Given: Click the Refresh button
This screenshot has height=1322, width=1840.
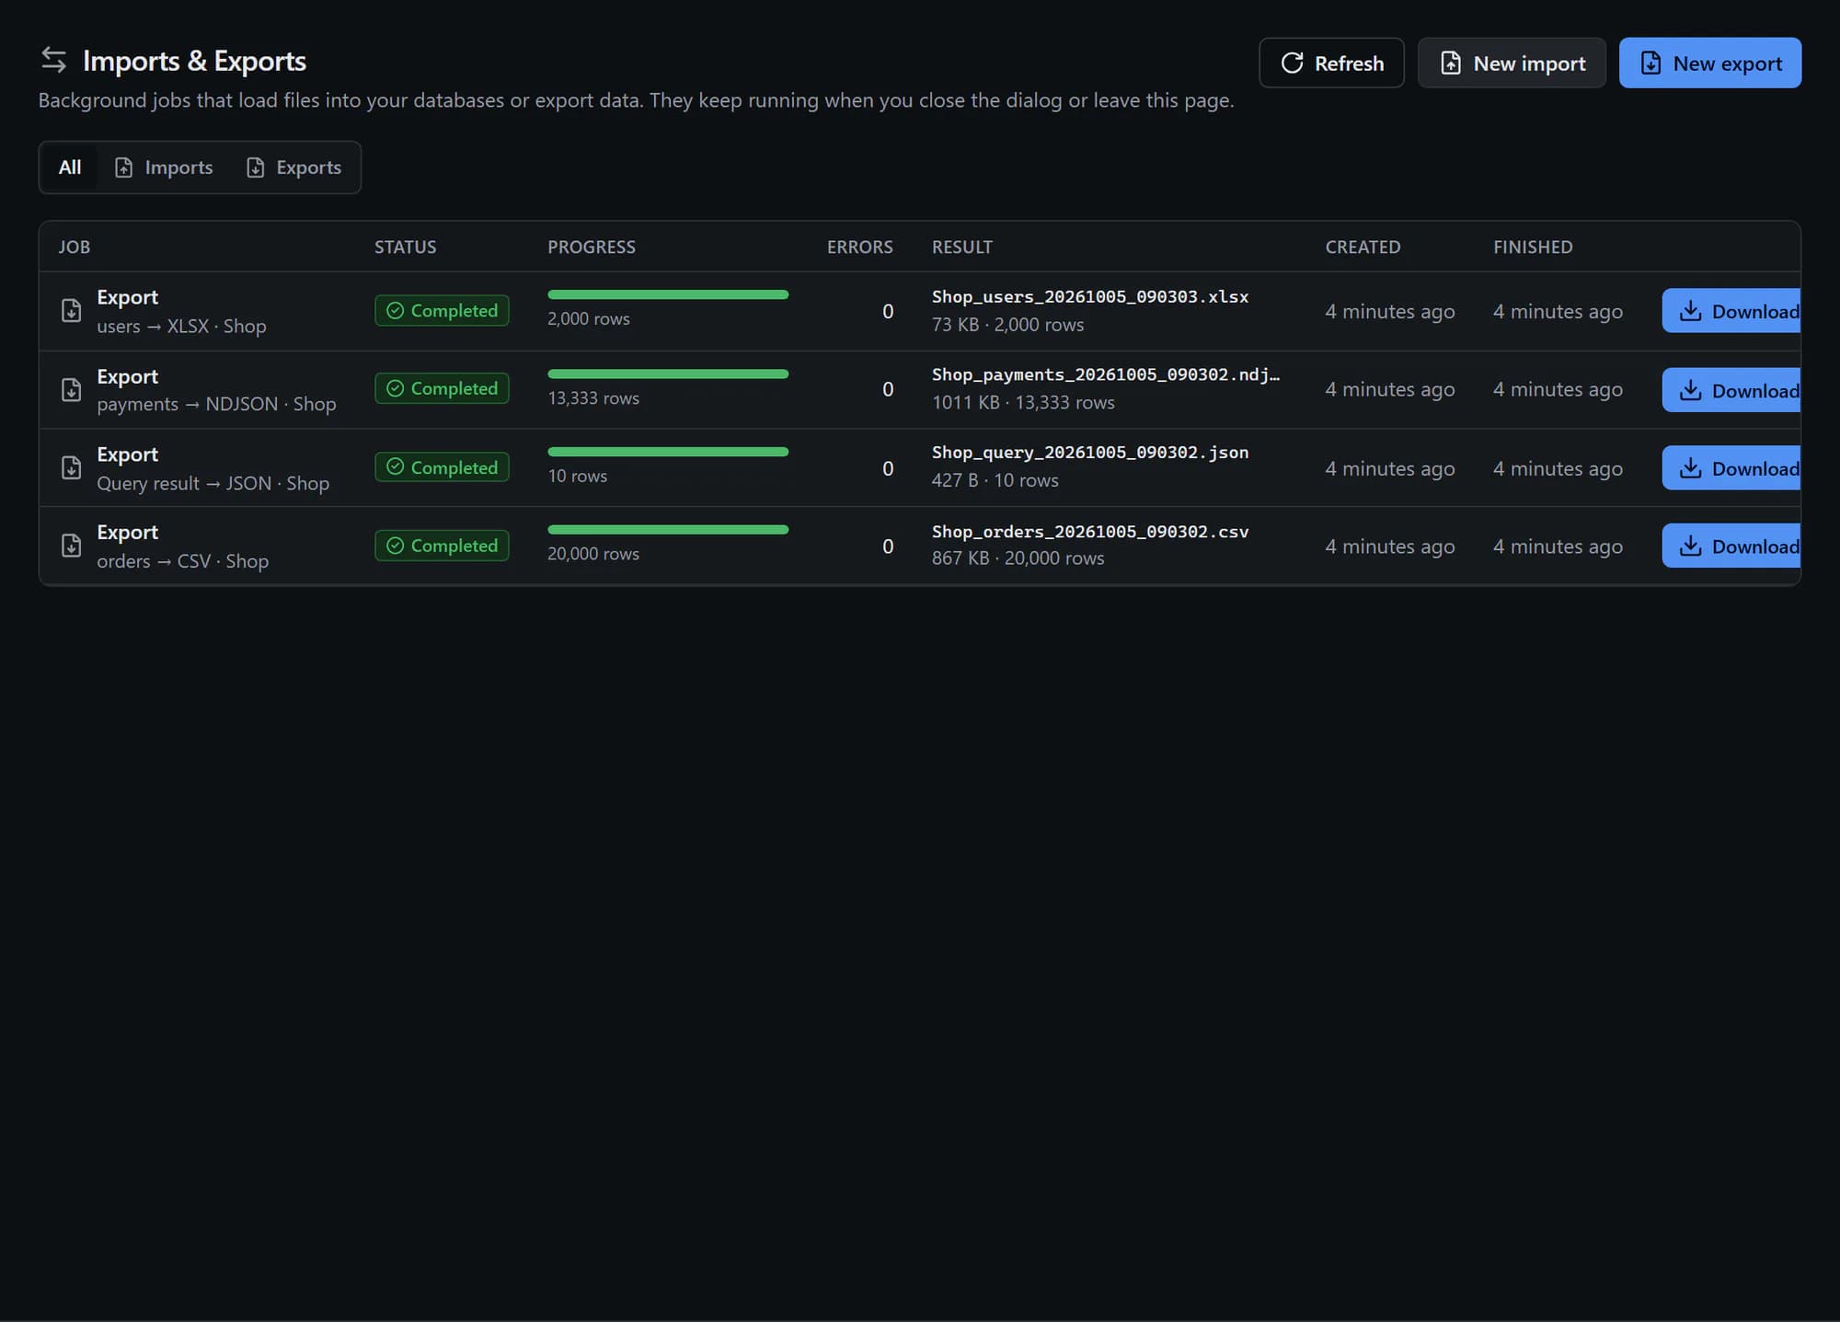Looking at the screenshot, I should pyautogui.click(x=1331, y=63).
